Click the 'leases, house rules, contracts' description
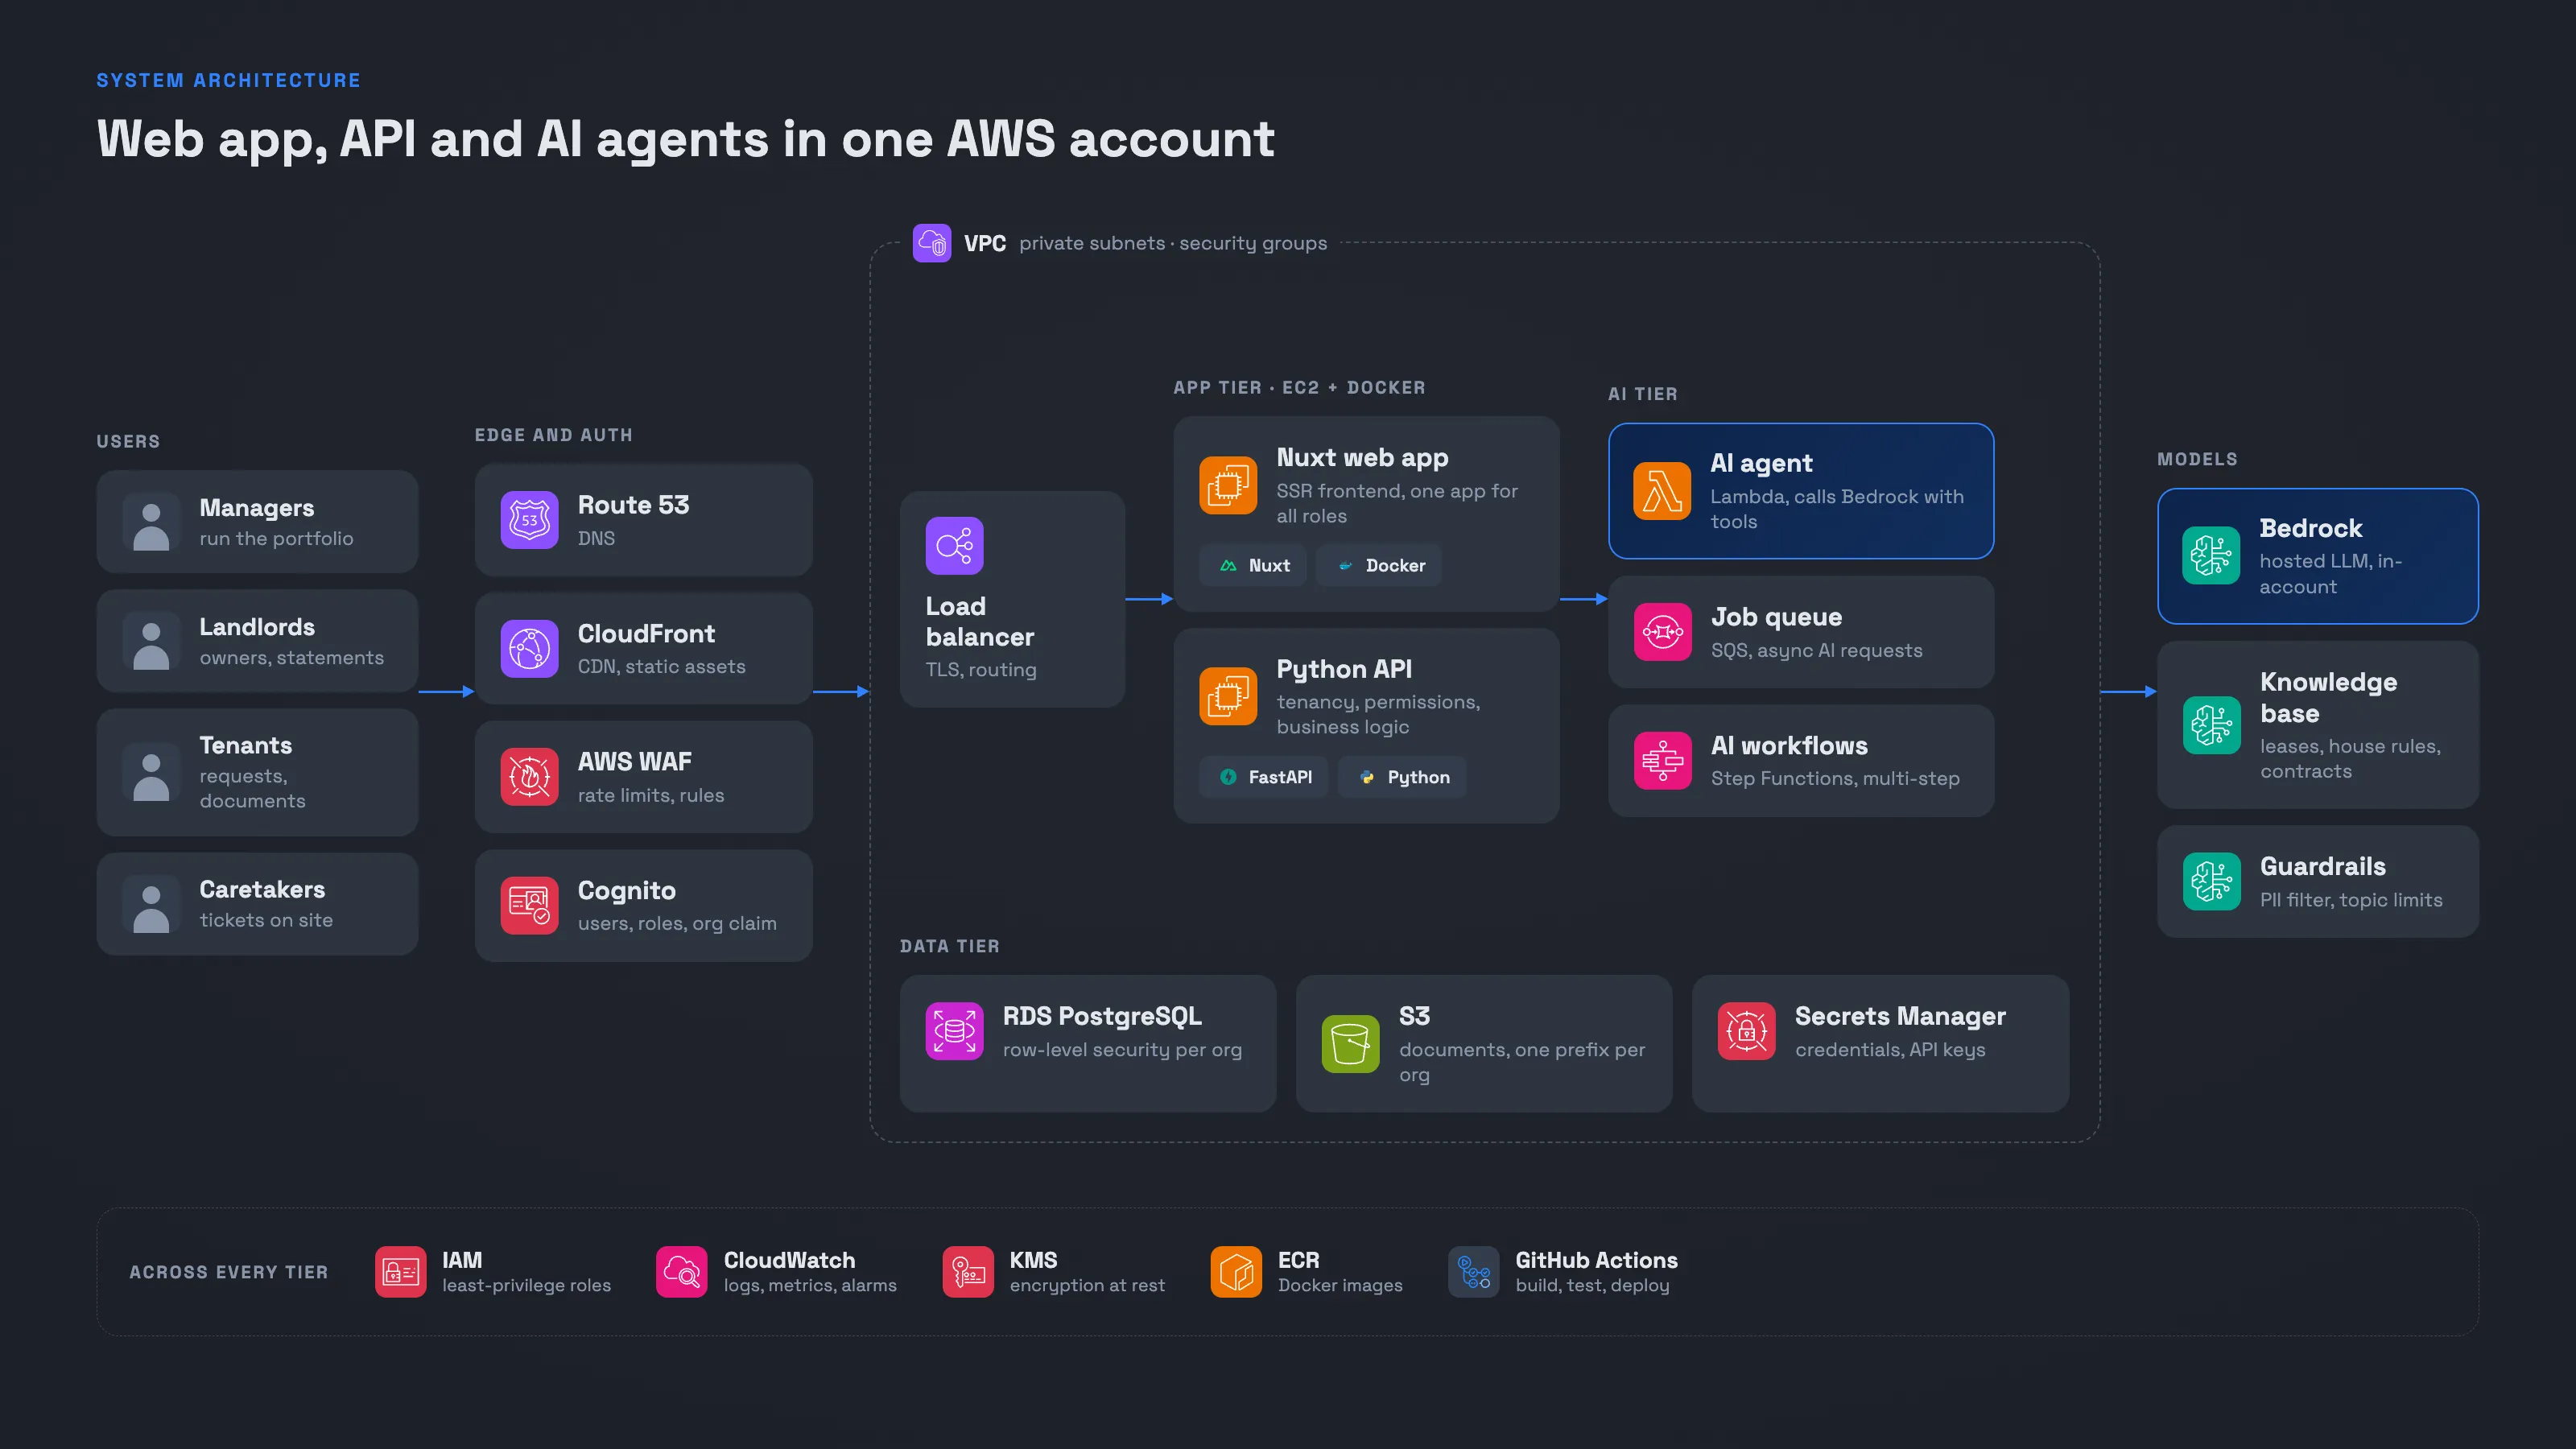This screenshot has width=2576, height=1449. [2351, 759]
